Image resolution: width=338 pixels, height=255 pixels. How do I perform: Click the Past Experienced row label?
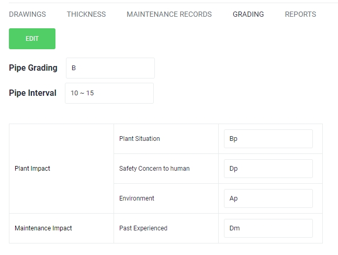(143, 228)
